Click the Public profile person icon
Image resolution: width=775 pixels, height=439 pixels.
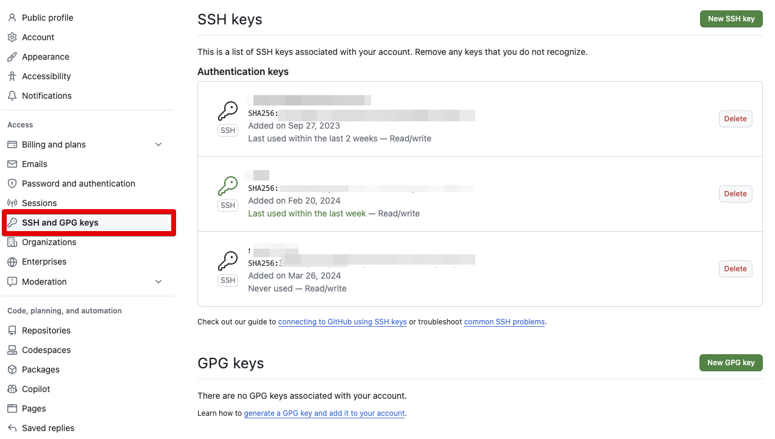13,18
